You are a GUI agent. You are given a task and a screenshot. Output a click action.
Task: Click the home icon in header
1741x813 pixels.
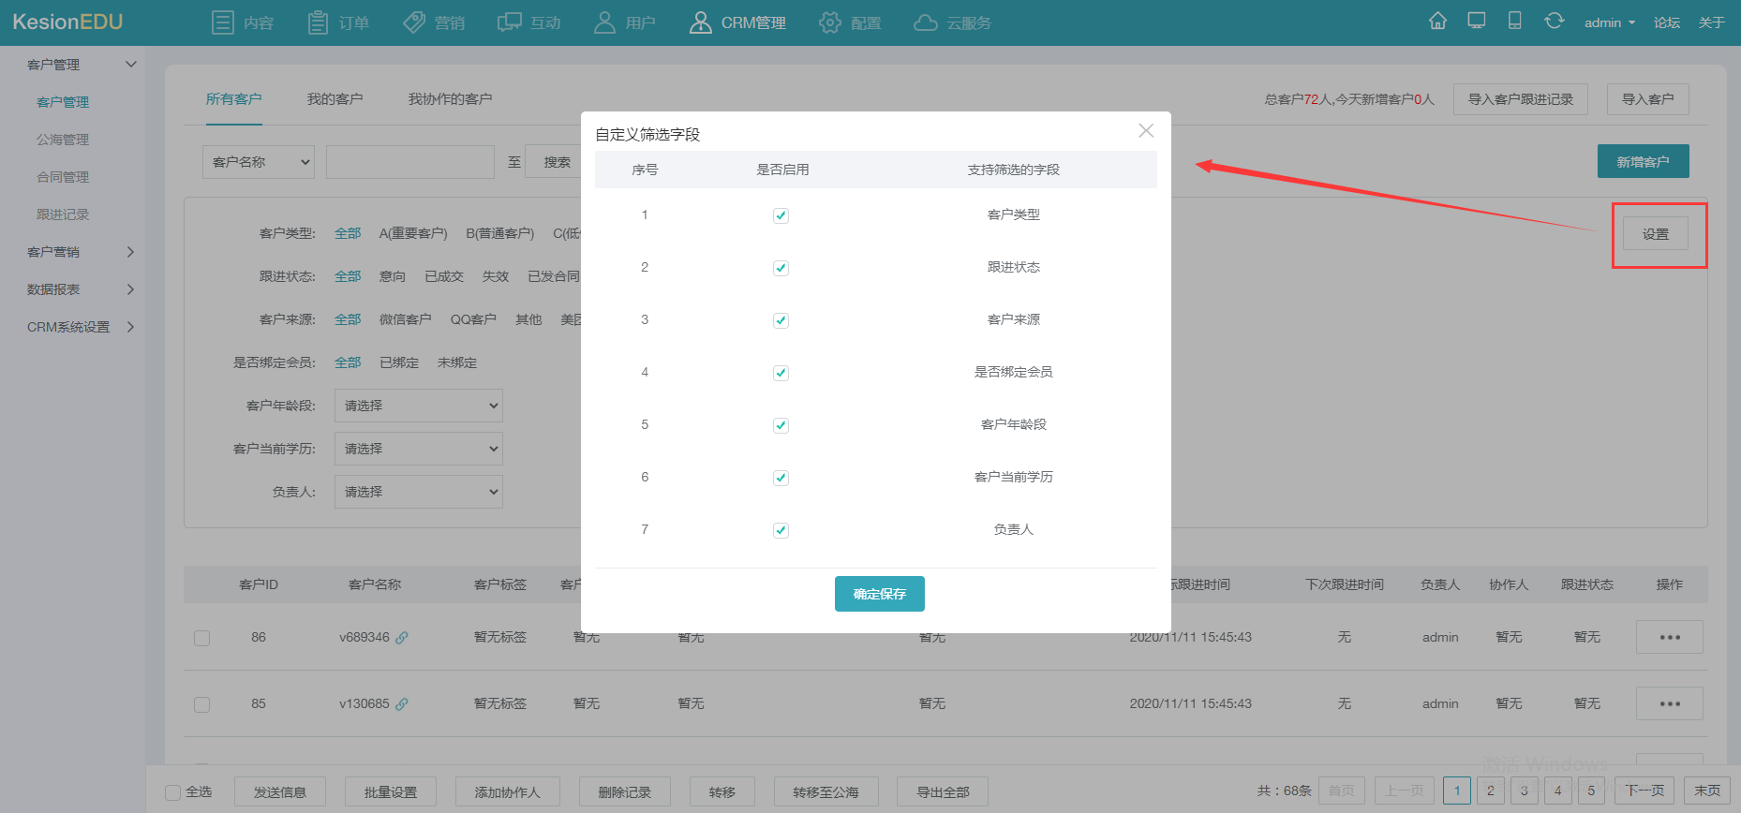pyautogui.click(x=1437, y=21)
